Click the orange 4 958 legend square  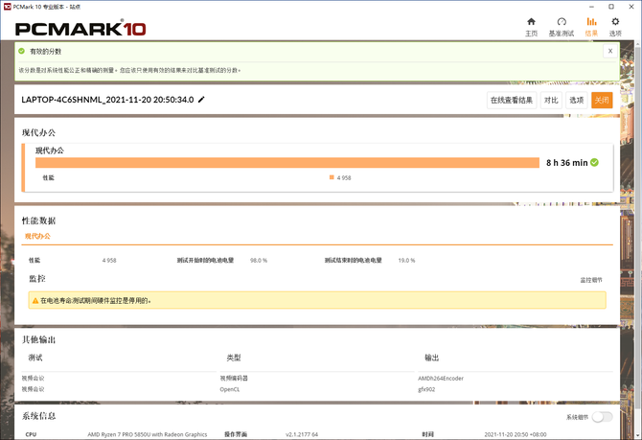coord(332,177)
